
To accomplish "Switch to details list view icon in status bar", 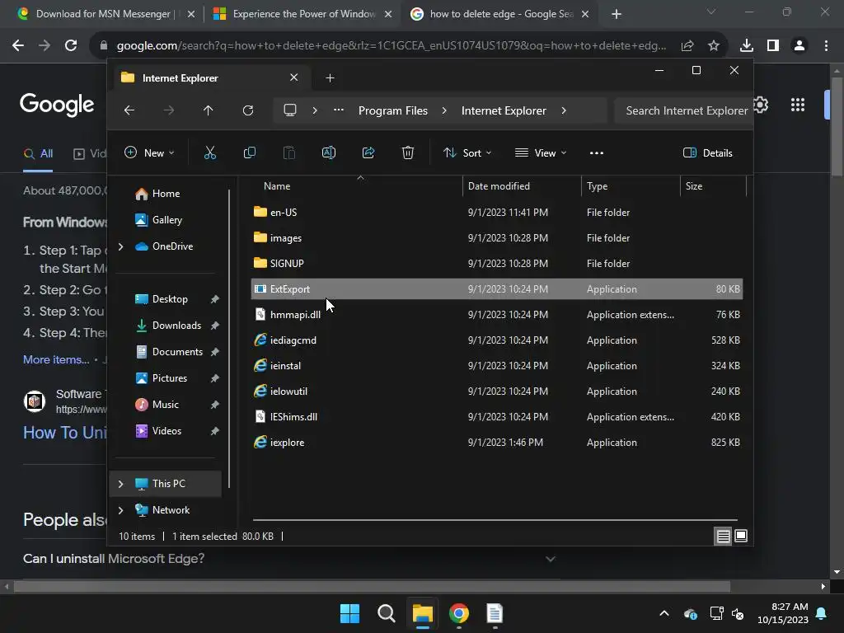I will click(723, 536).
